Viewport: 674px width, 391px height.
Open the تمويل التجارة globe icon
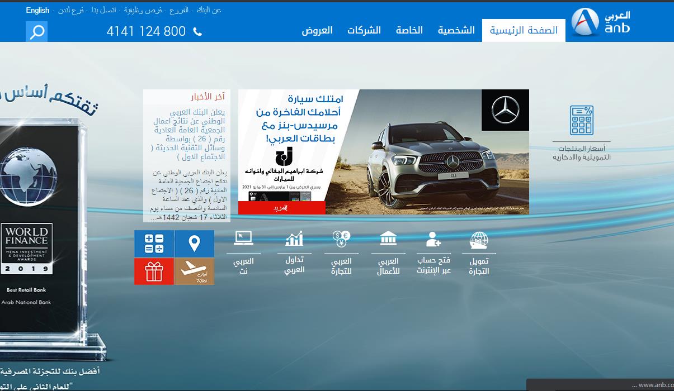479,240
